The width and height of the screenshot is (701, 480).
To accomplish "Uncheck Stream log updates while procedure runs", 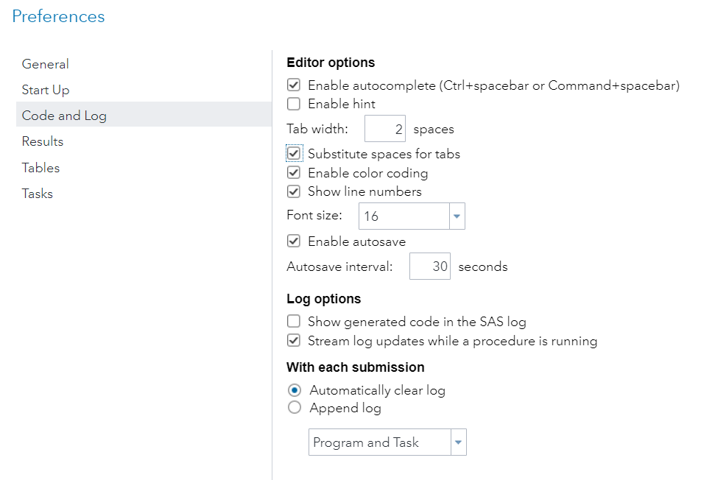I will (294, 341).
